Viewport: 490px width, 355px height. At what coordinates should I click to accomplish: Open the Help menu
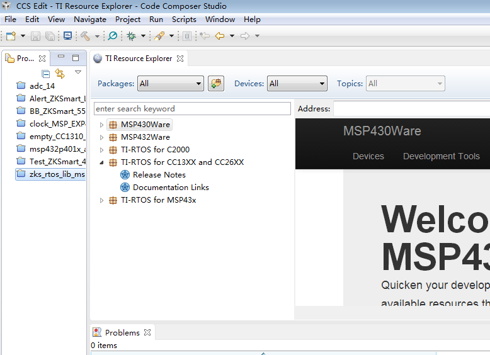tap(252, 20)
